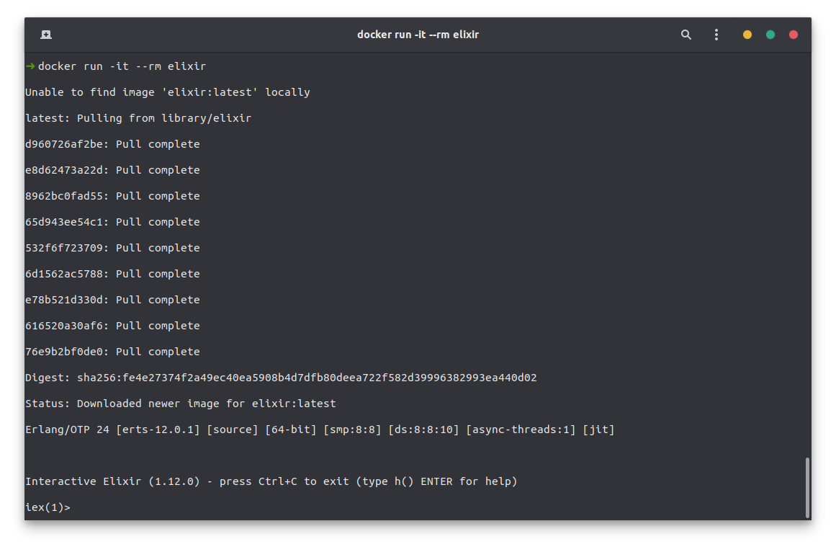Image resolution: width=836 pixels, height=552 pixels.
Task: Click 'latest: Pulling from library/elixir' line
Action: tap(138, 118)
